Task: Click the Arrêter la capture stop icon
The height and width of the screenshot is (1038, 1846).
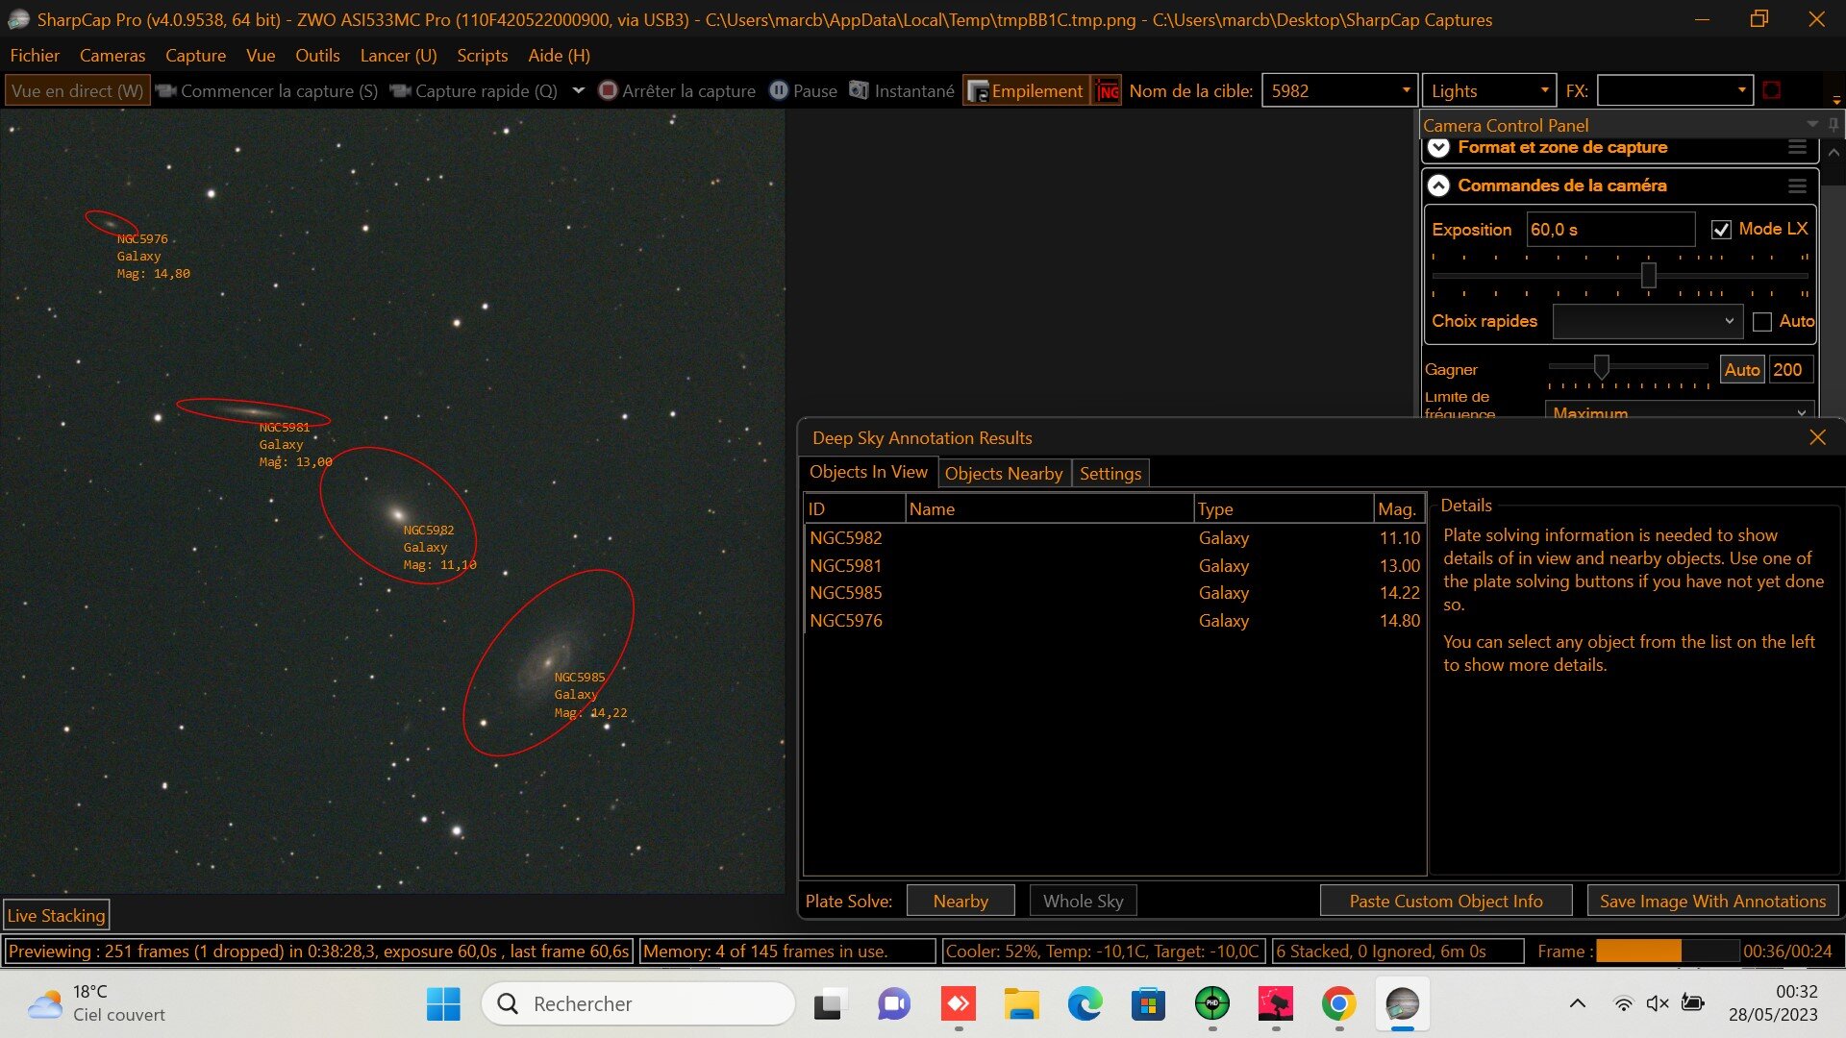Action: click(x=608, y=91)
